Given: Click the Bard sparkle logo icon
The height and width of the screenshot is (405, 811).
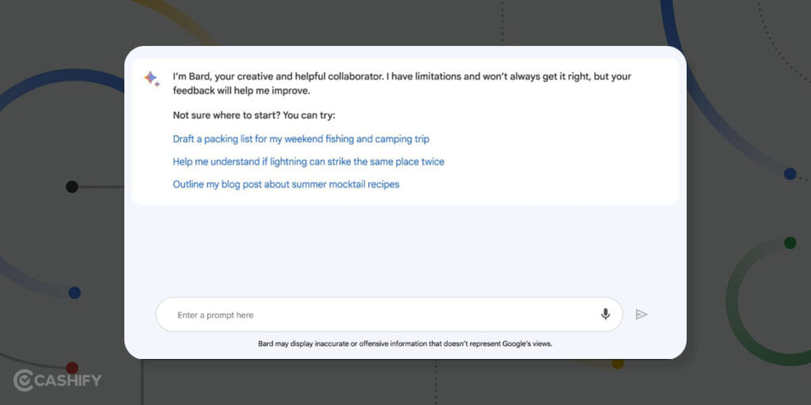Looking at the screenshot, I should pos(151,78).
